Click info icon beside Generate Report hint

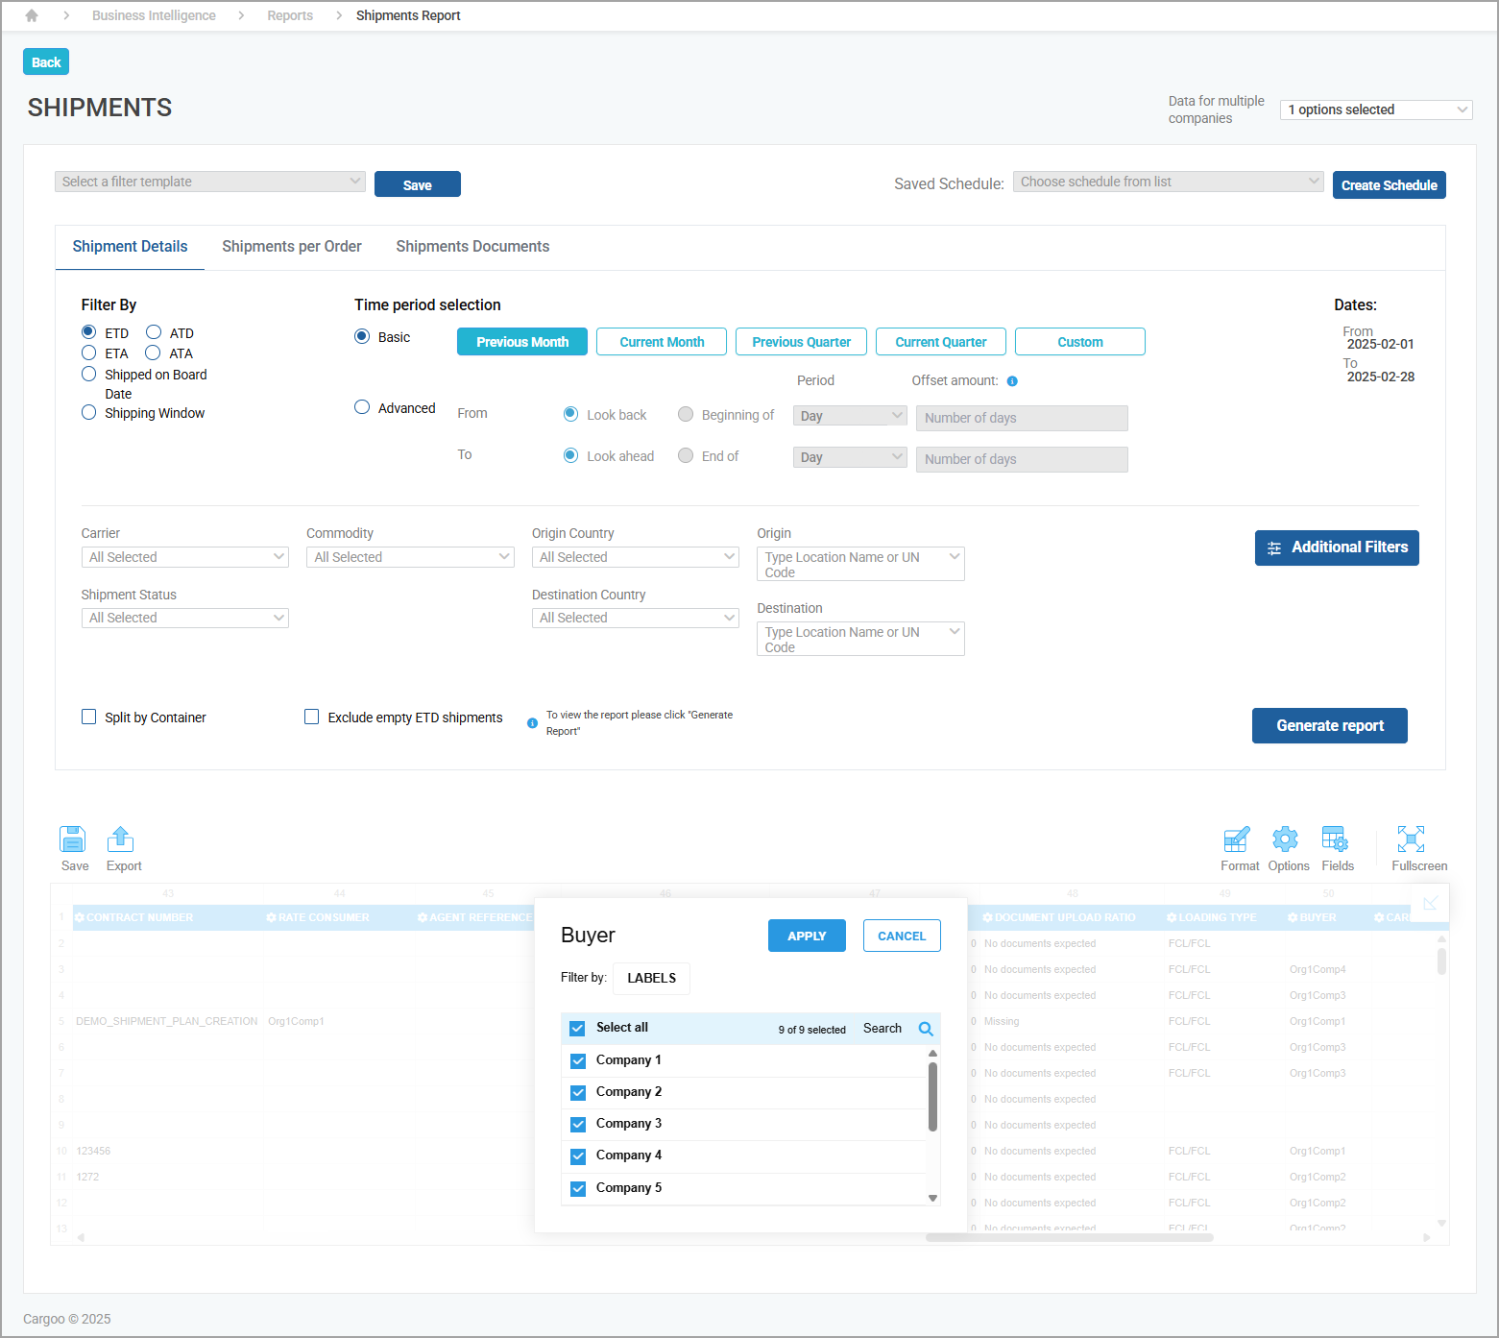[533, 723]
